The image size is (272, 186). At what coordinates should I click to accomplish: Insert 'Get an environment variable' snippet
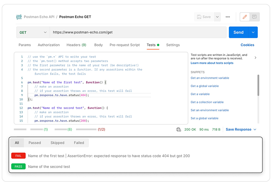(210, 78)
